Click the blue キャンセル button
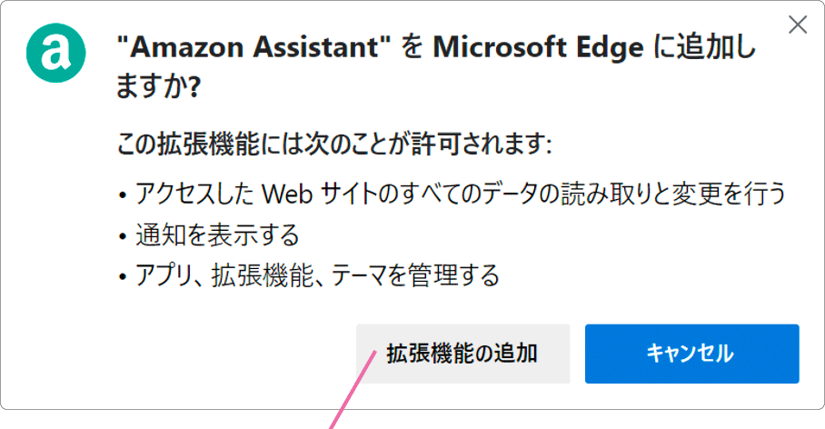This screenshot has width=825, height=429. (691, 354)
